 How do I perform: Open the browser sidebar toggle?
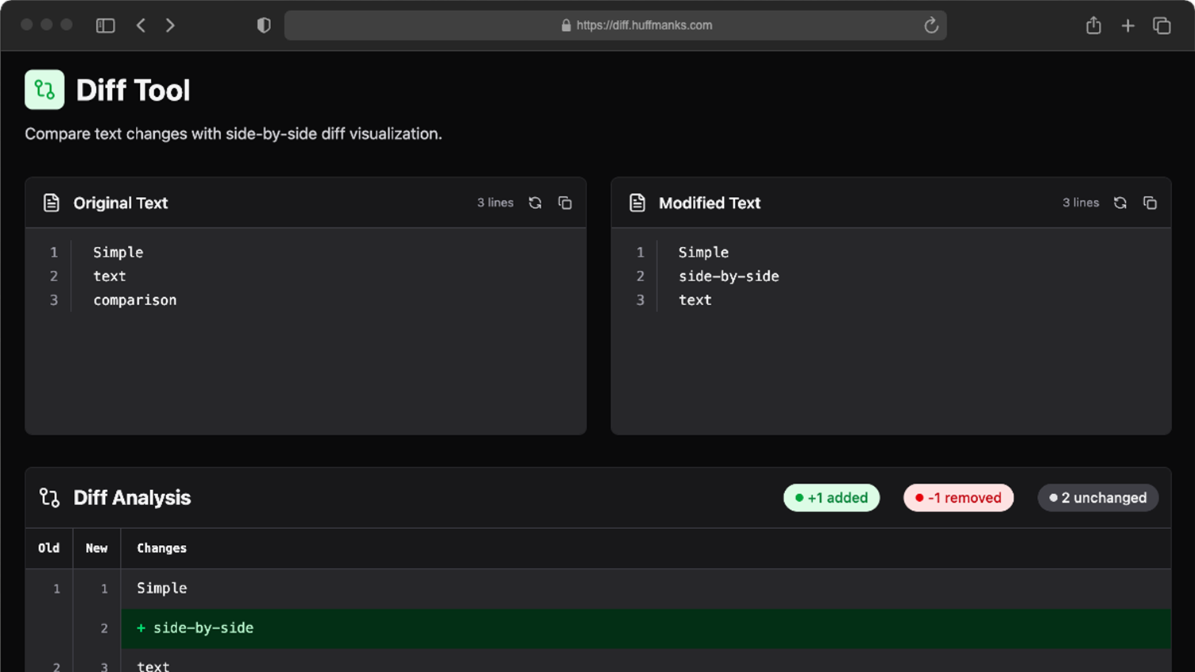coord(105,25)
